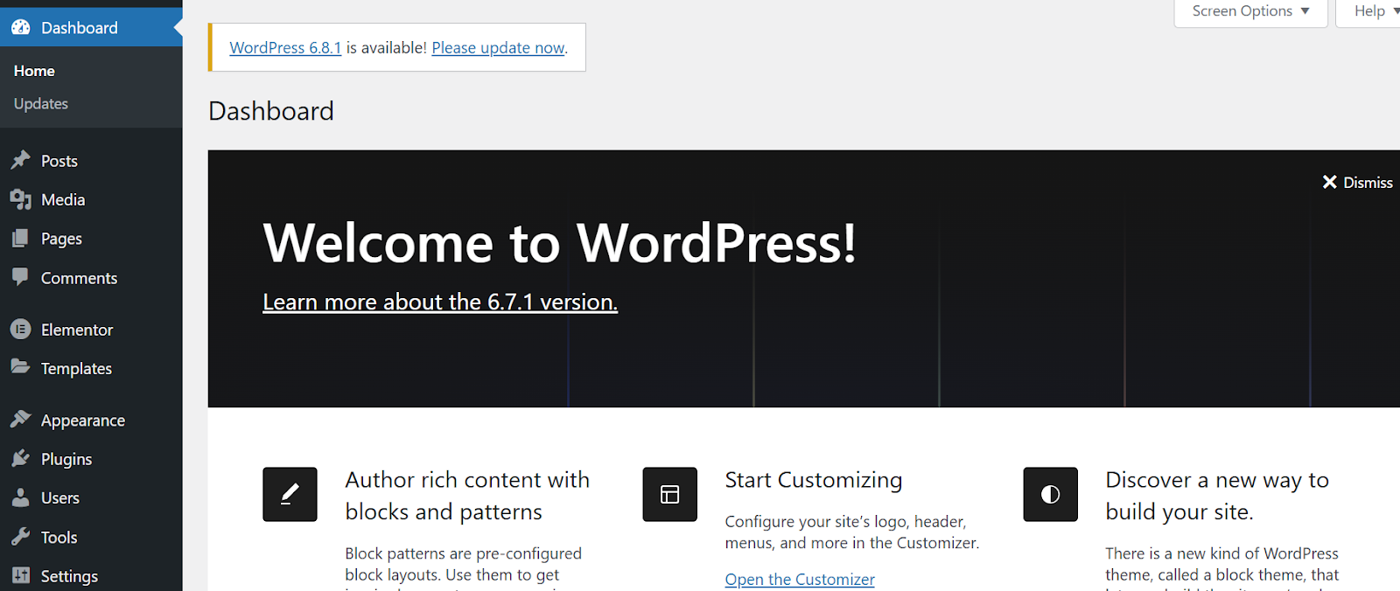The width and height of the screenshot is (1400, 591).
Task: Click the Tools wrench icon
Action: (x=21, y=537)
